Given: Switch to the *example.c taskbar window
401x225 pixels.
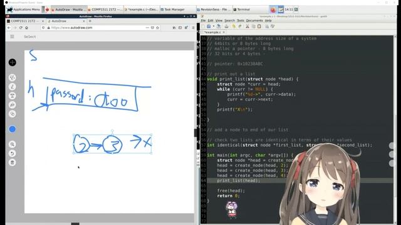Looking at the screenshot, I should click(x=142, y=9).
